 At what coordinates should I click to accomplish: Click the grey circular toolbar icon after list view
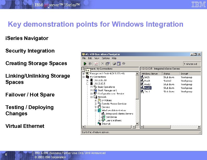coord(124,64)
